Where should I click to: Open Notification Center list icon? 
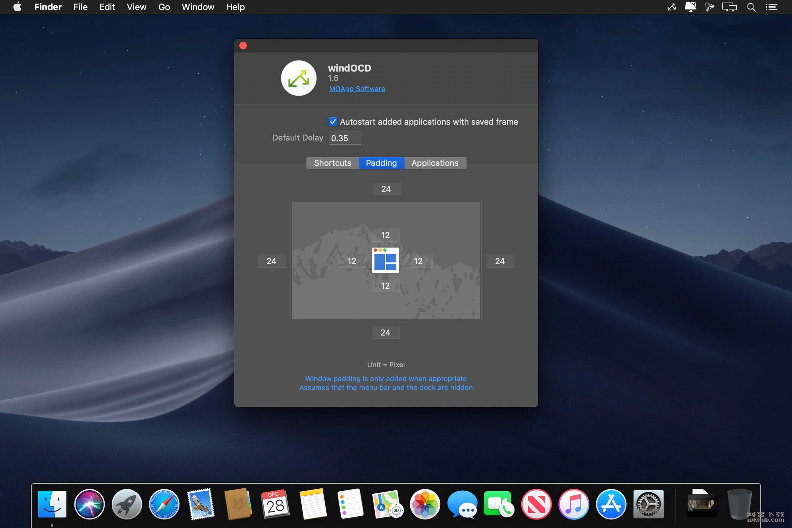coord(771,7)
